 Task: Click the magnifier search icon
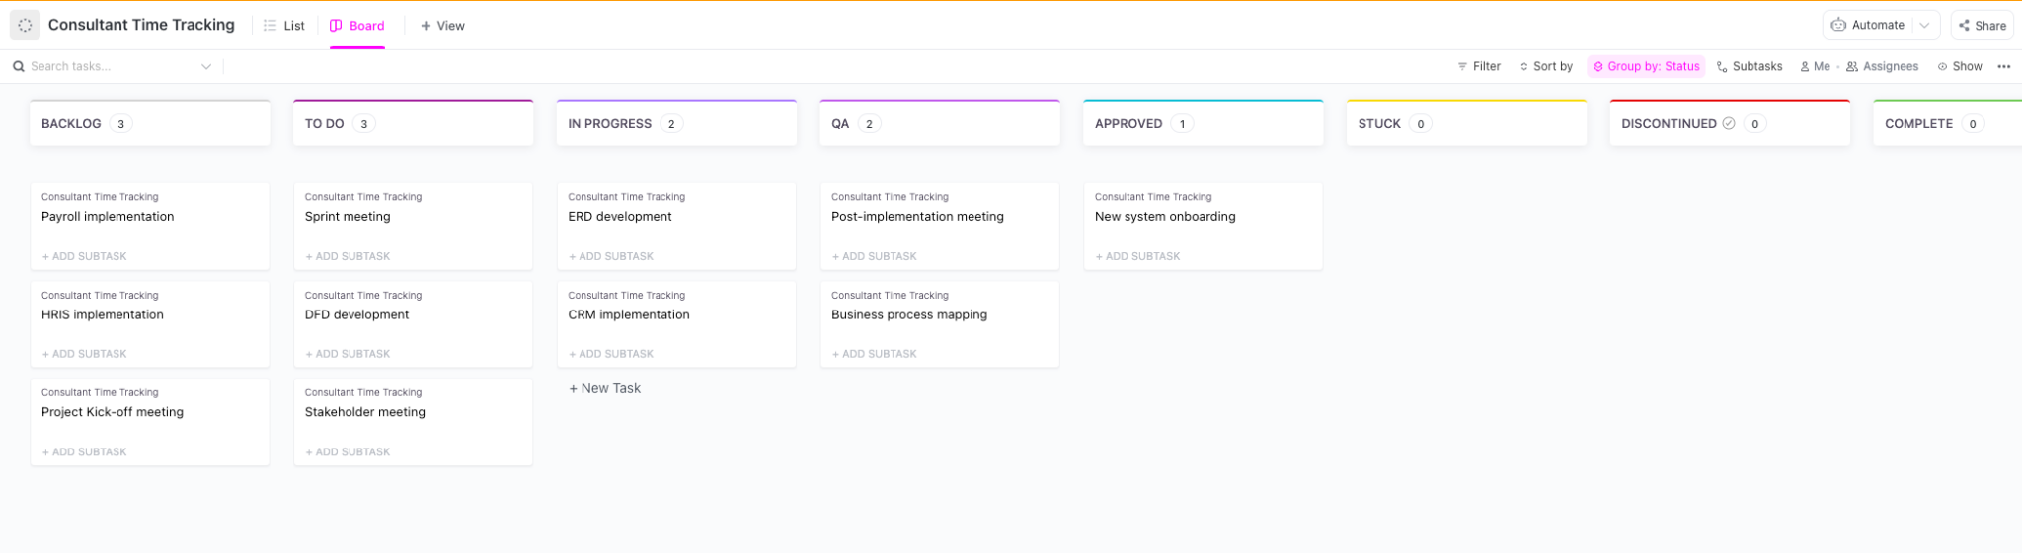(18, 67)
